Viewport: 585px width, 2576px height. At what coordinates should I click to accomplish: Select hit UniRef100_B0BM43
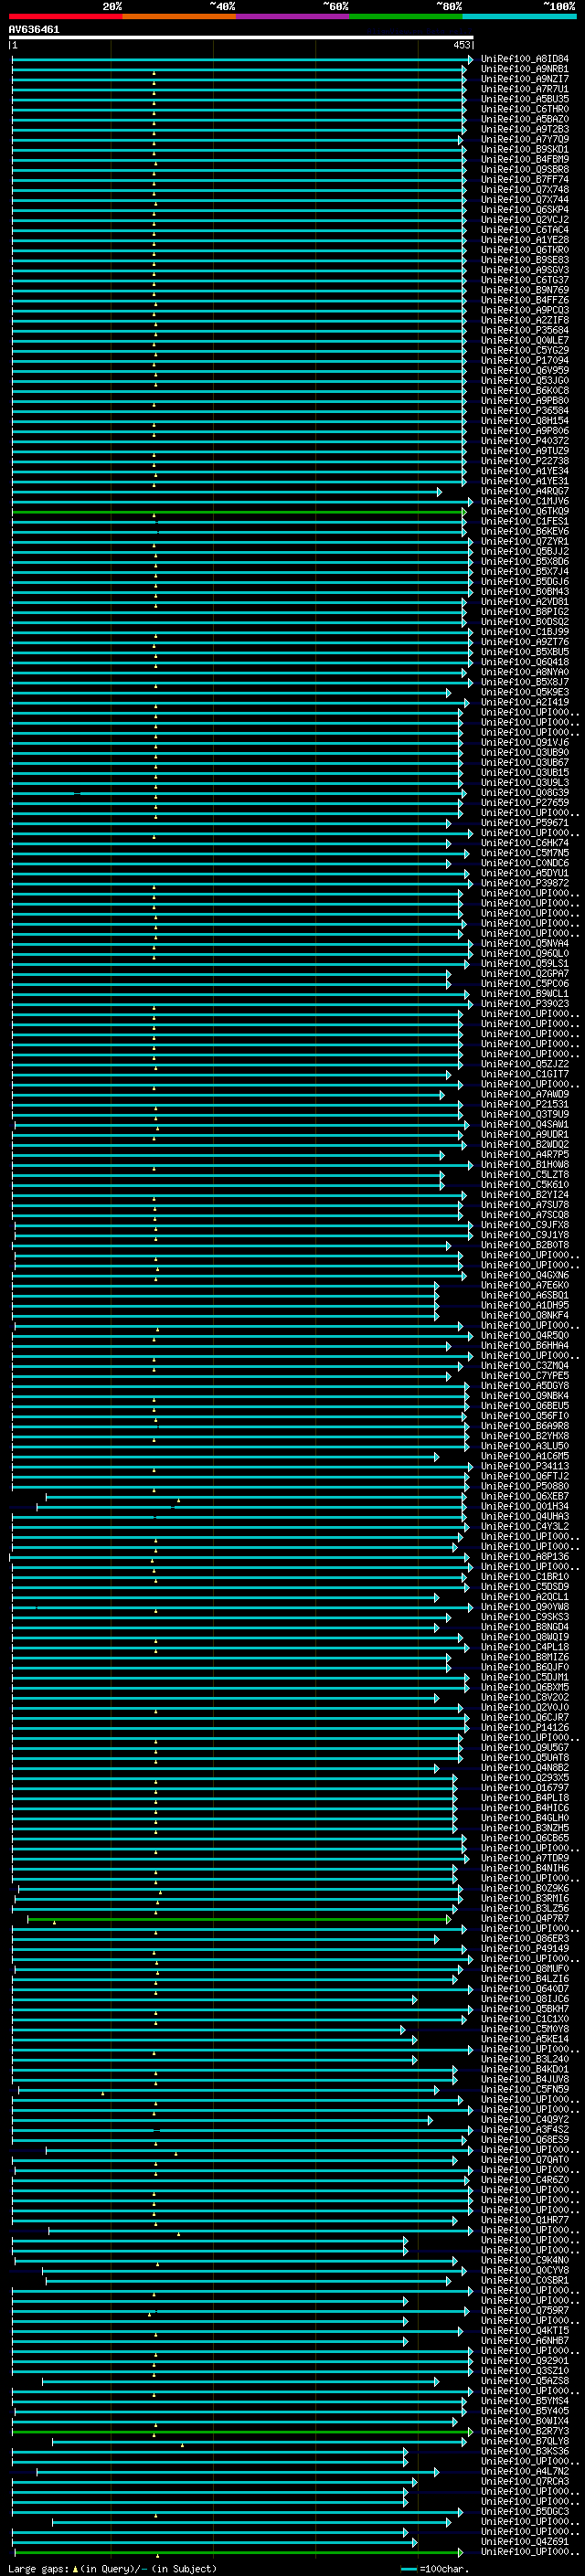coord(525,591)
